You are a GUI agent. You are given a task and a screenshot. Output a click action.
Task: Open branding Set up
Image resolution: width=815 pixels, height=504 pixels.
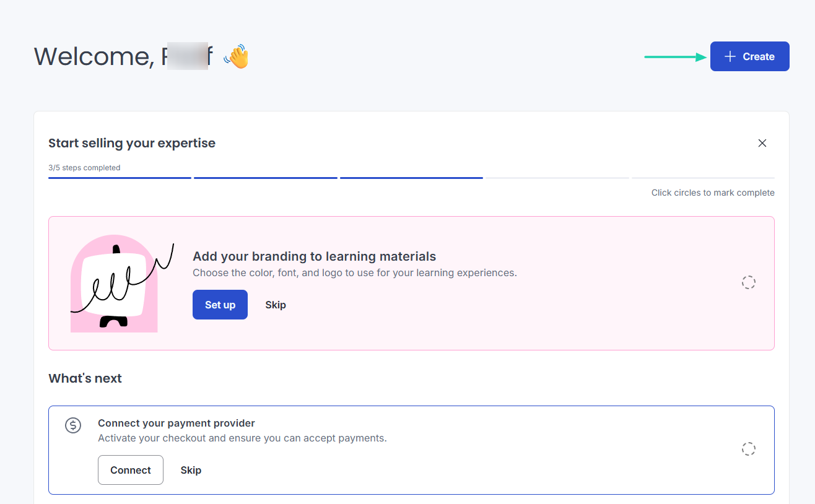click(220, 305)
